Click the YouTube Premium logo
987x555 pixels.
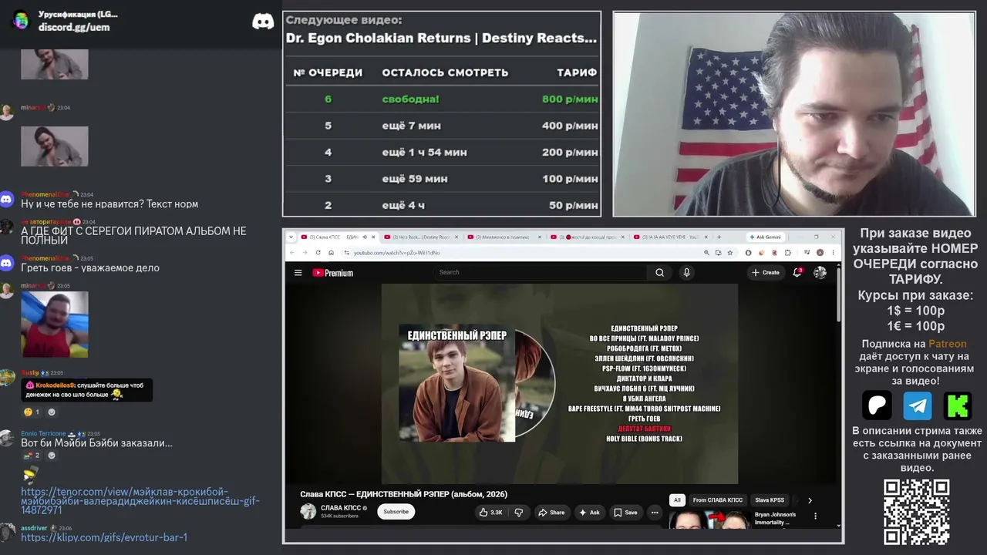(332, 272)
